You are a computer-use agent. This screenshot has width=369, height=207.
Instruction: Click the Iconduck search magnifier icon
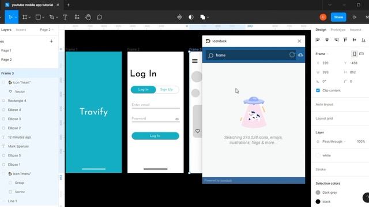[210, 55]
